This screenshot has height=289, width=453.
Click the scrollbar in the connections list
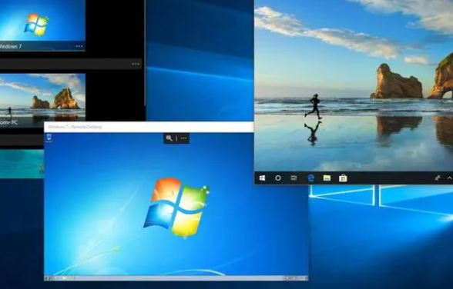click(x=145, y=53)
